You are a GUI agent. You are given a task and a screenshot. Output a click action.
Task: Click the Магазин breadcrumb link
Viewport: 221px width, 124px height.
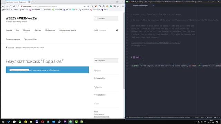point(18,48)
